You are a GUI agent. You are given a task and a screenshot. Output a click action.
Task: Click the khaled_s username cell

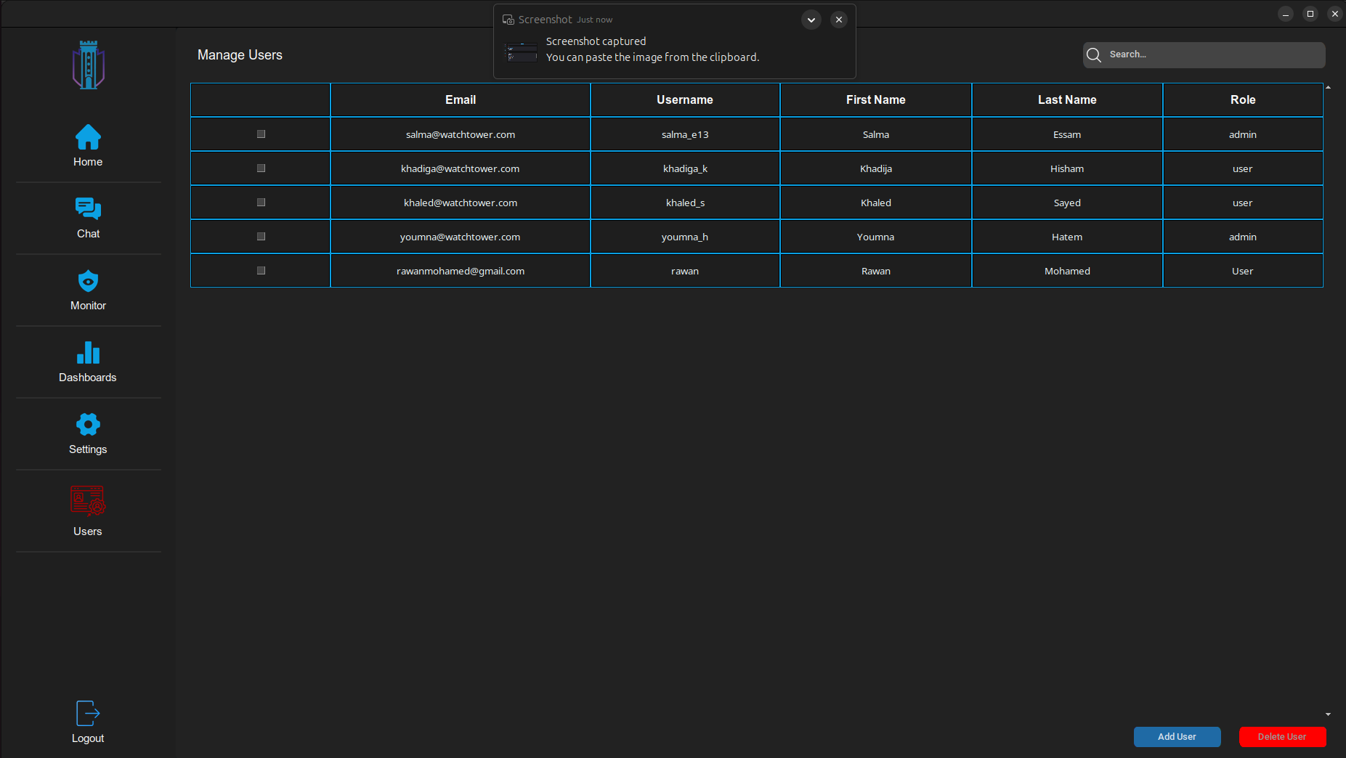pyautogui.click(x=685, y=203)
